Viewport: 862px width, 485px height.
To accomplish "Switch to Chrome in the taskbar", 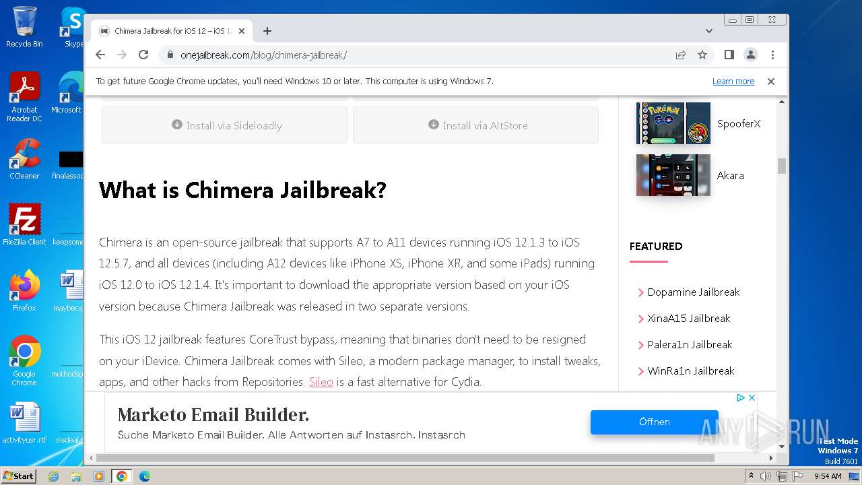I will point(122,476).
